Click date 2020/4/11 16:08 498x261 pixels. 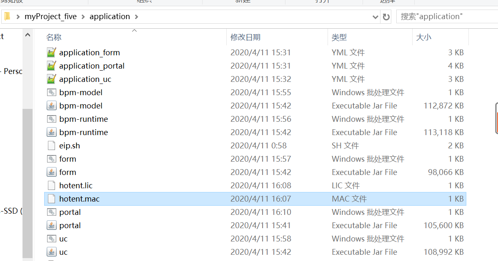click(261, 186)
